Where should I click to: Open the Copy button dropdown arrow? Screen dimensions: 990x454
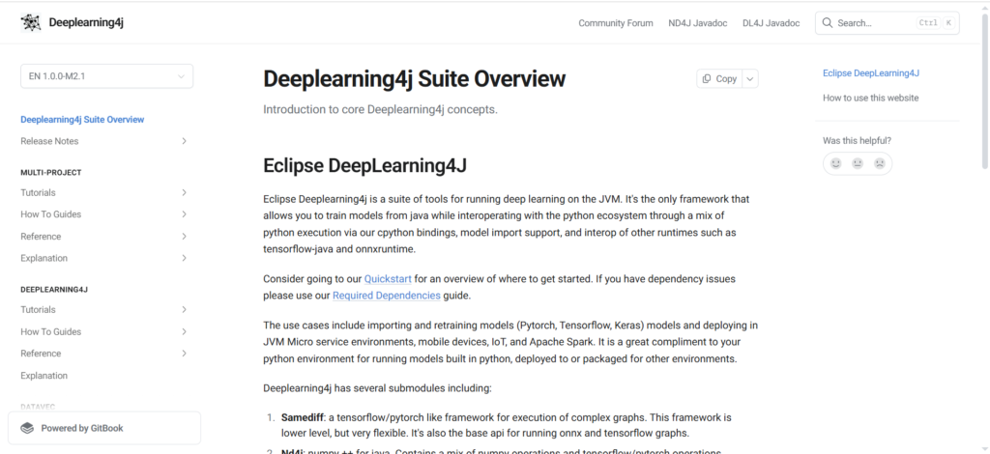point(750,79)
